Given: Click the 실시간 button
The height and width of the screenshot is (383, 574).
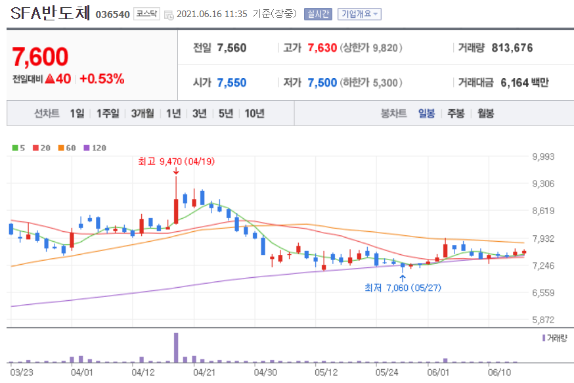Looking at the screenshot, I should click(318, 14).
